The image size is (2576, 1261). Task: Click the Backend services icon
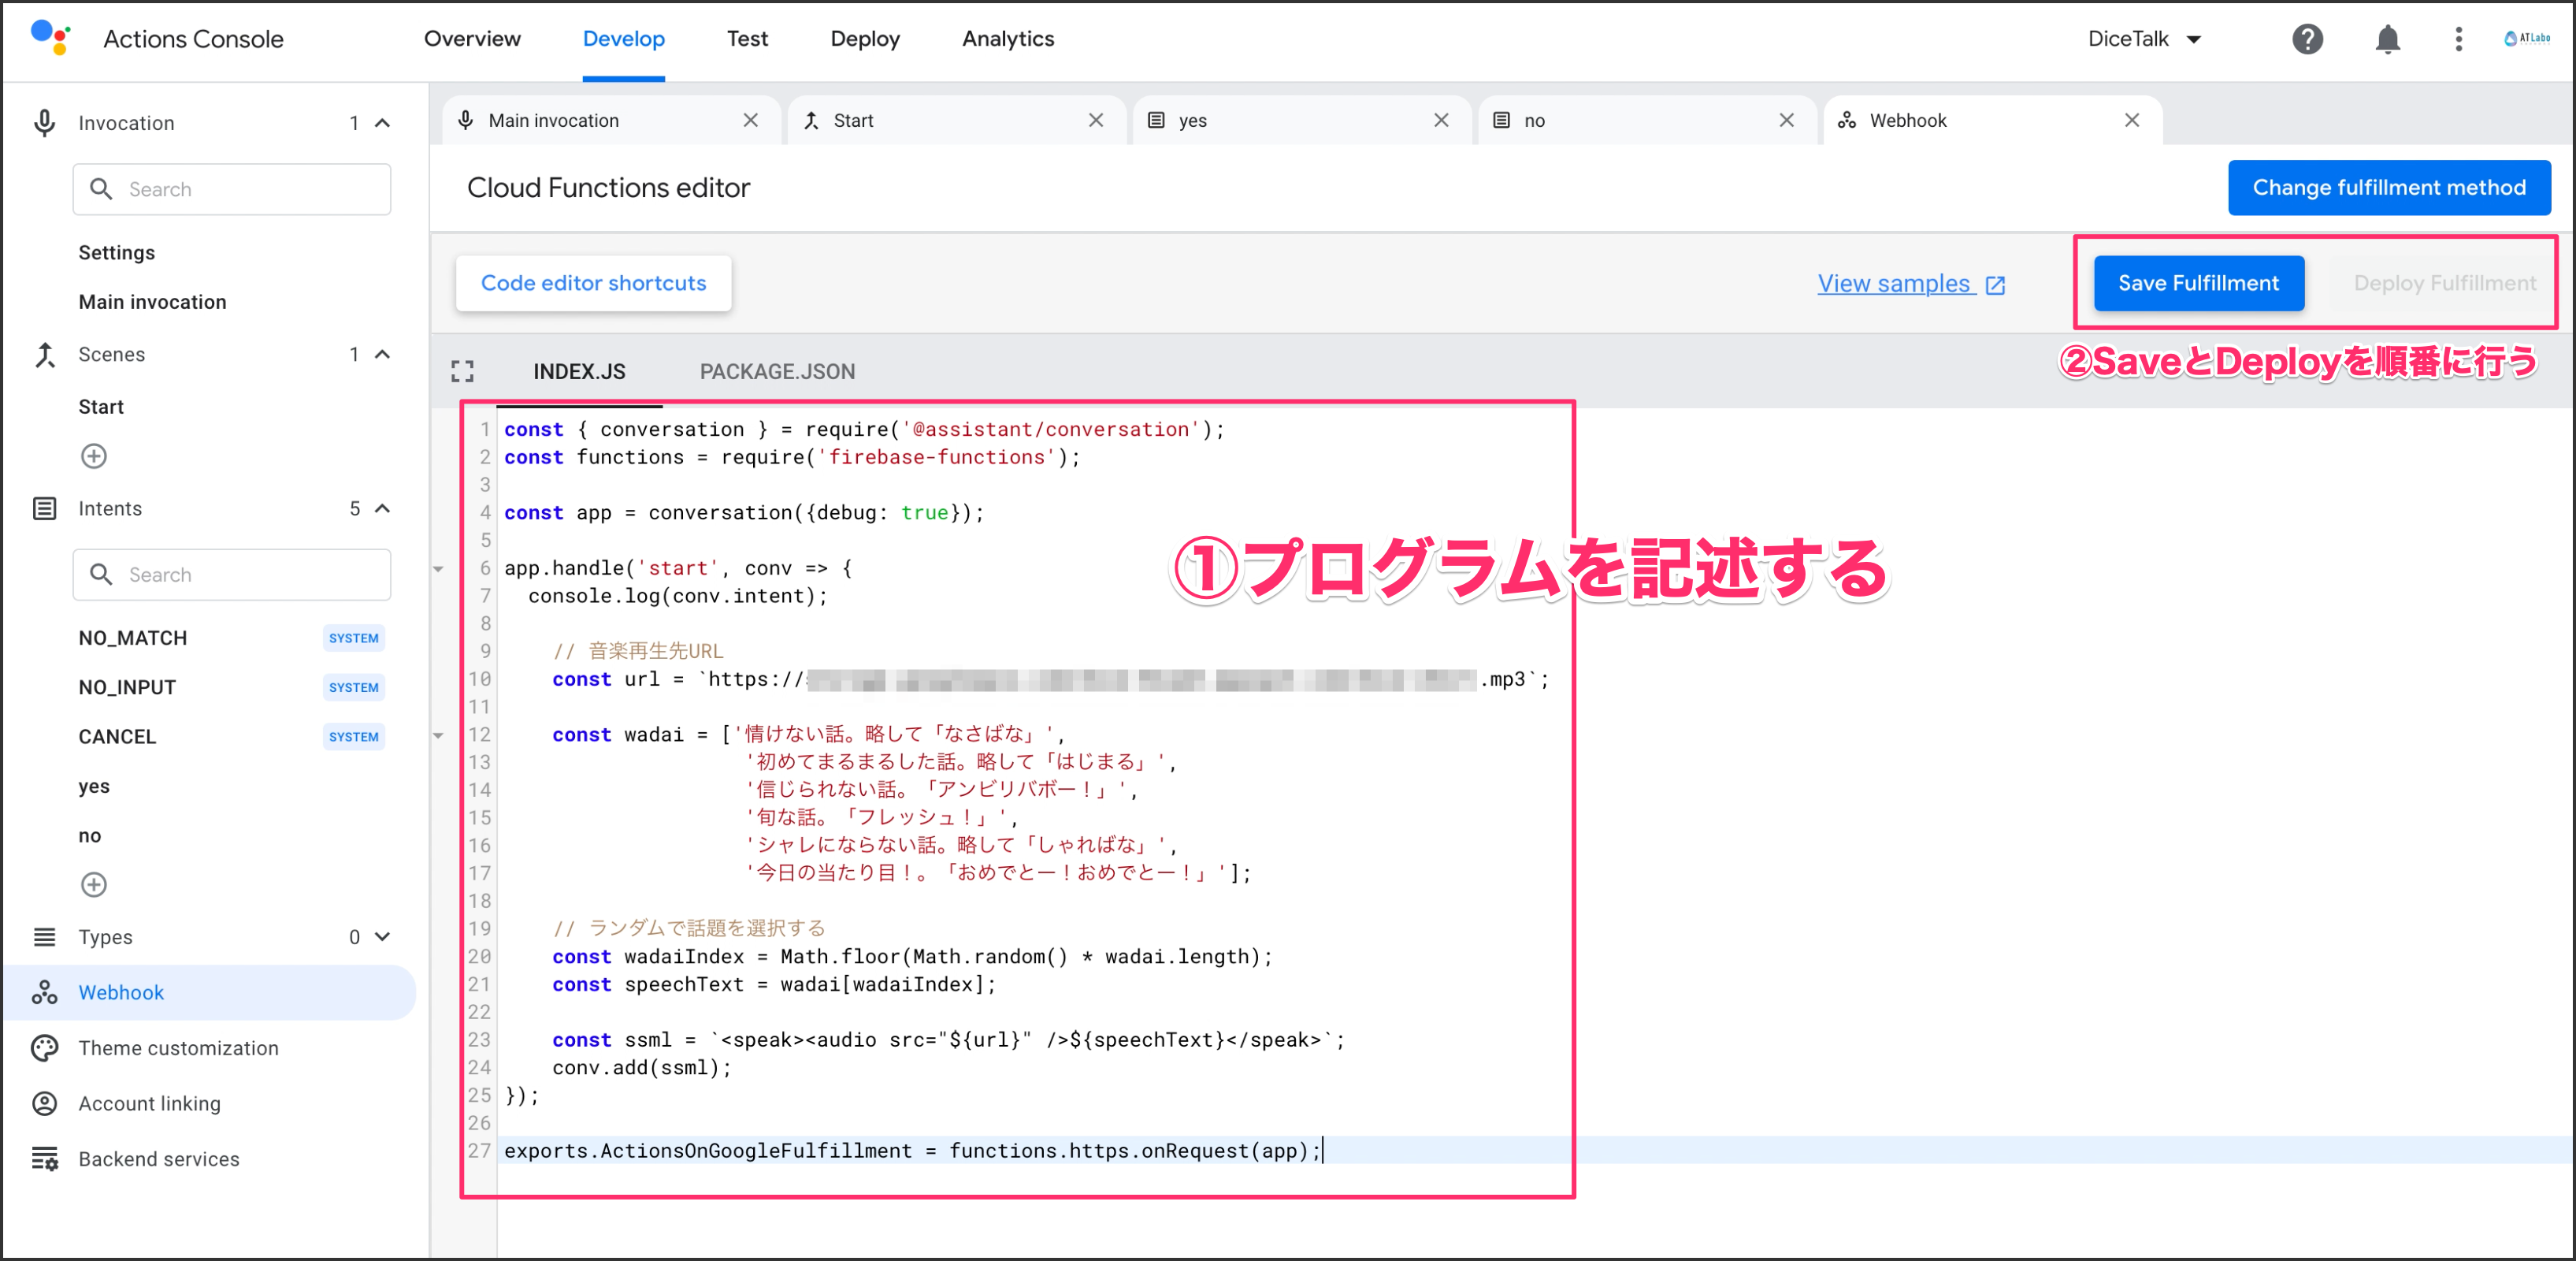point(44,1159)
